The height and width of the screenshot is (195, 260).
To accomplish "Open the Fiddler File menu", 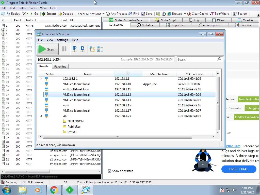I will pyautogui.click(x=4, y=8).
